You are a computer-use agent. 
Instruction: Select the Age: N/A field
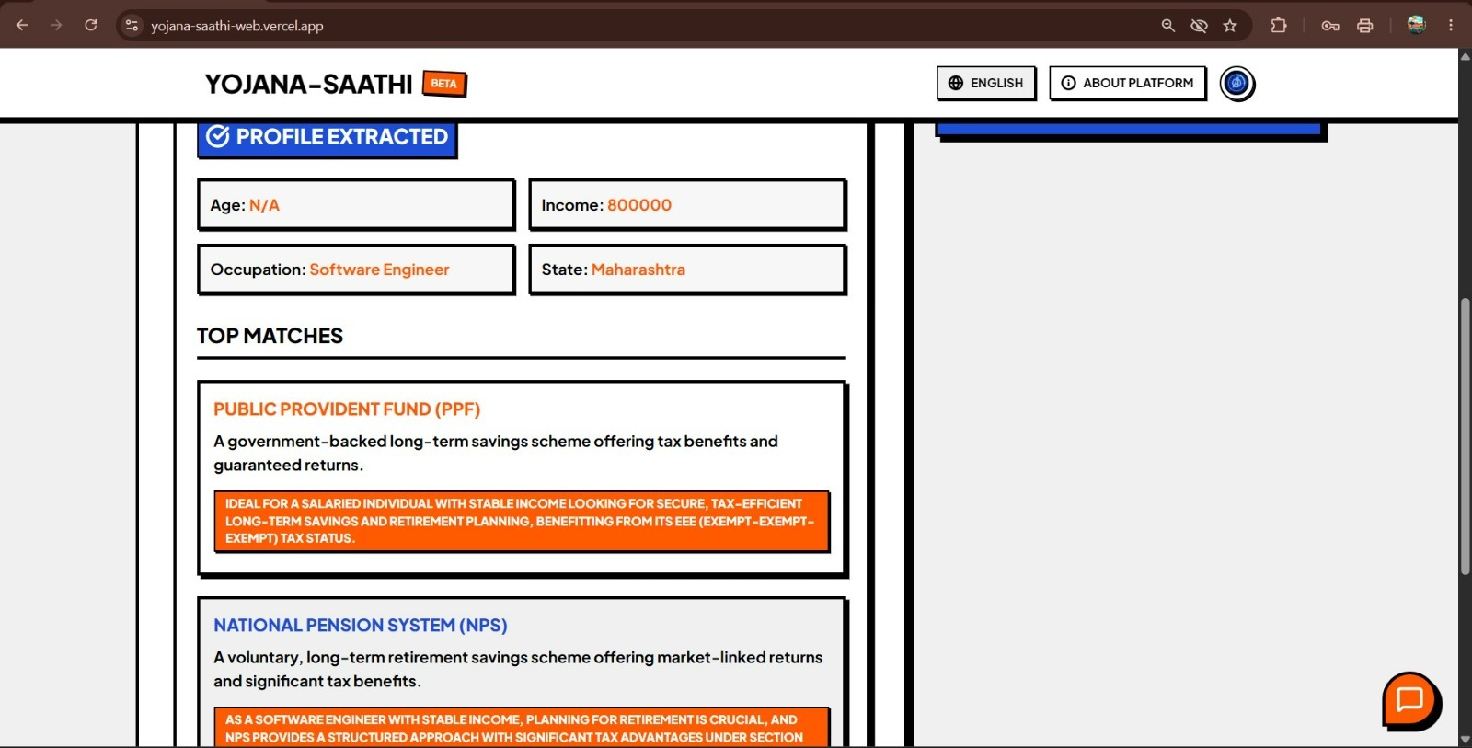(x=356, y=204)
